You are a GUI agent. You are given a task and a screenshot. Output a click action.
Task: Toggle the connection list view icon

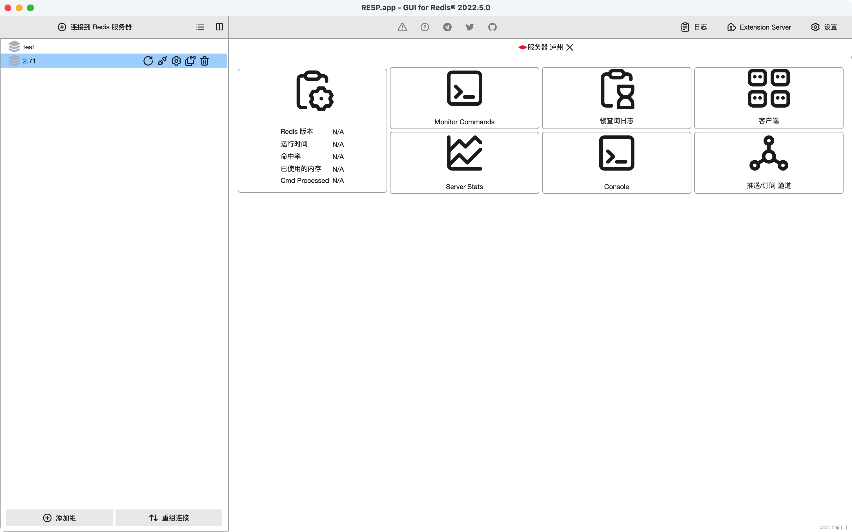[x=199, y=27]
